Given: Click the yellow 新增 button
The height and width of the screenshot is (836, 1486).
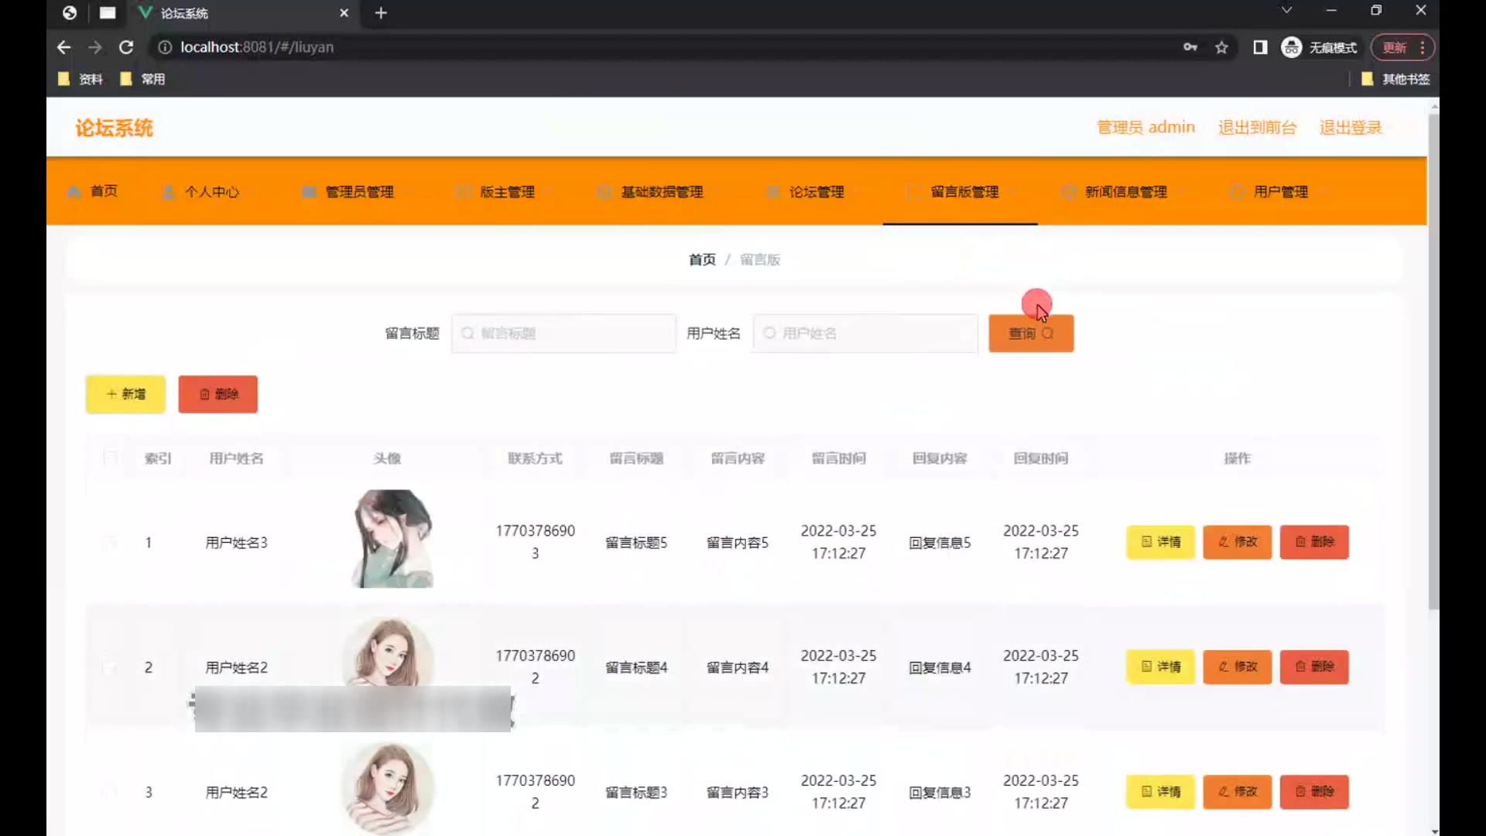Looking at the screenshot, I should [x=125, y=394].
